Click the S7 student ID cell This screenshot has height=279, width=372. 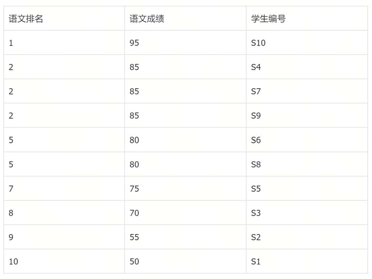256,91
